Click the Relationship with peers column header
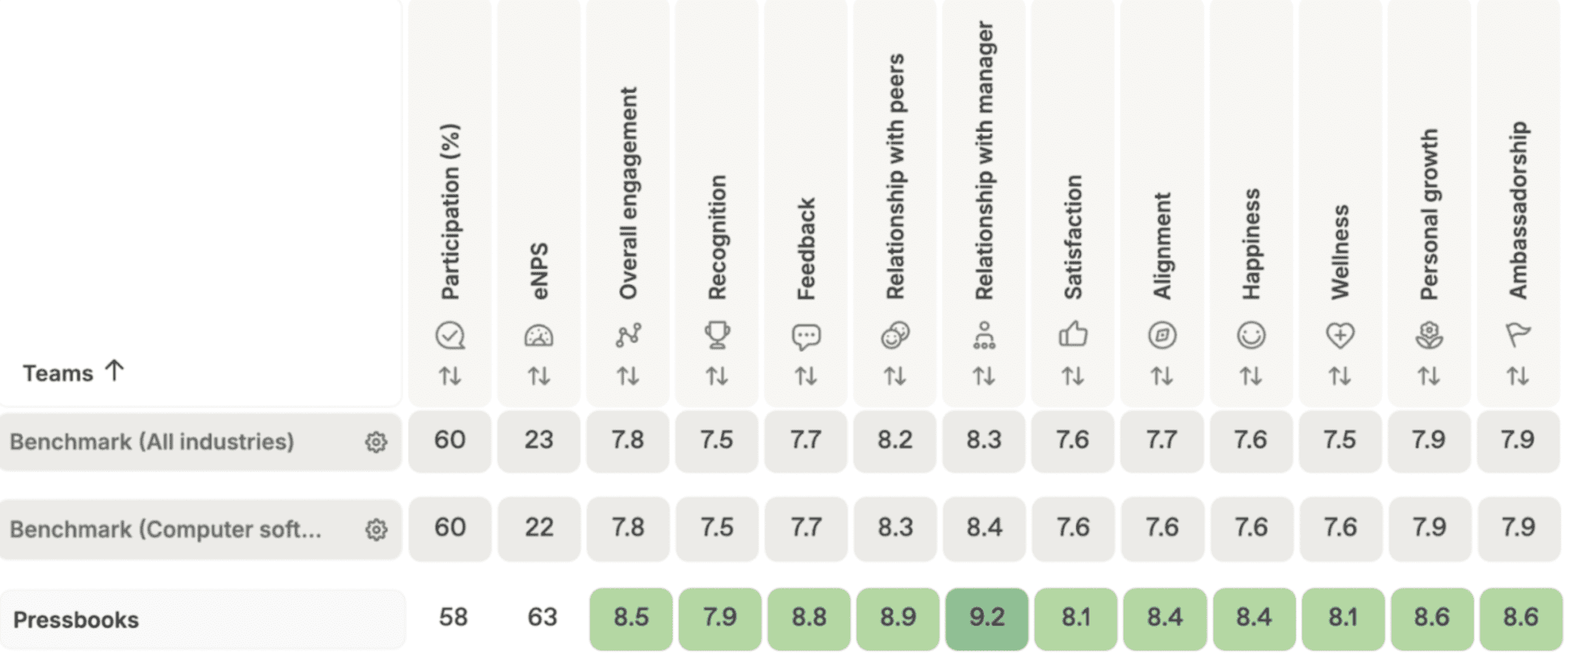Viewport: 1569px width, 660px height. (x=895, y=176)
